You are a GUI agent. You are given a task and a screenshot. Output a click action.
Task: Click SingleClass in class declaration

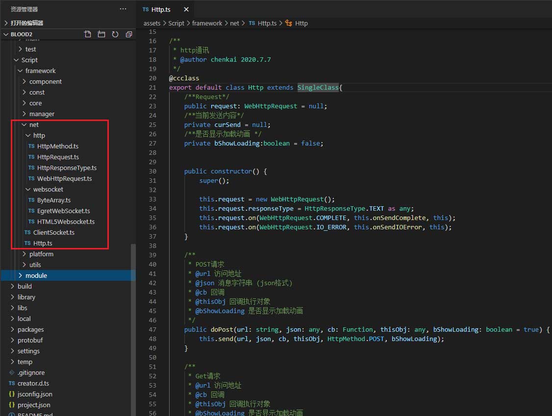pos(318,87)
